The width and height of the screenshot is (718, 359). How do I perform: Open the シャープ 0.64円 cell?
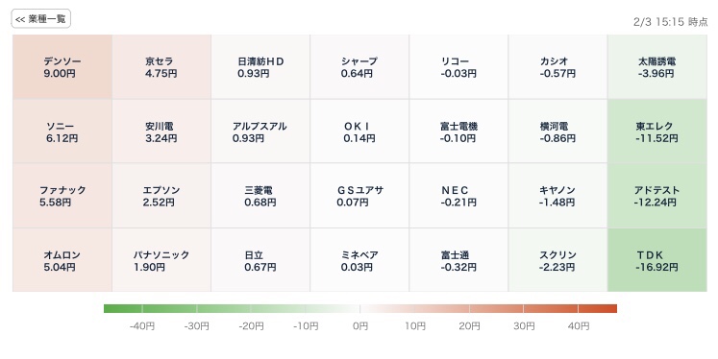[359, 67]
